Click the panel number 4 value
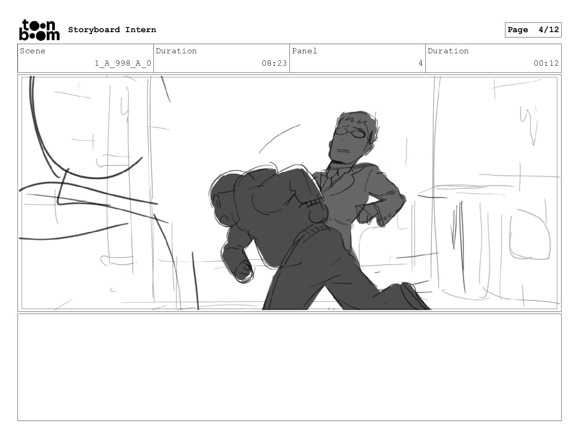 [x=420, y=64]
